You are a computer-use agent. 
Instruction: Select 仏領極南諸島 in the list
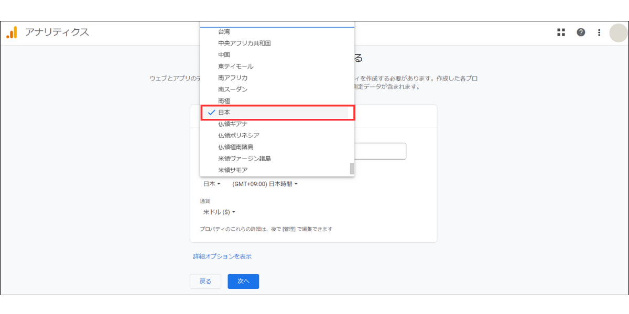277,147
